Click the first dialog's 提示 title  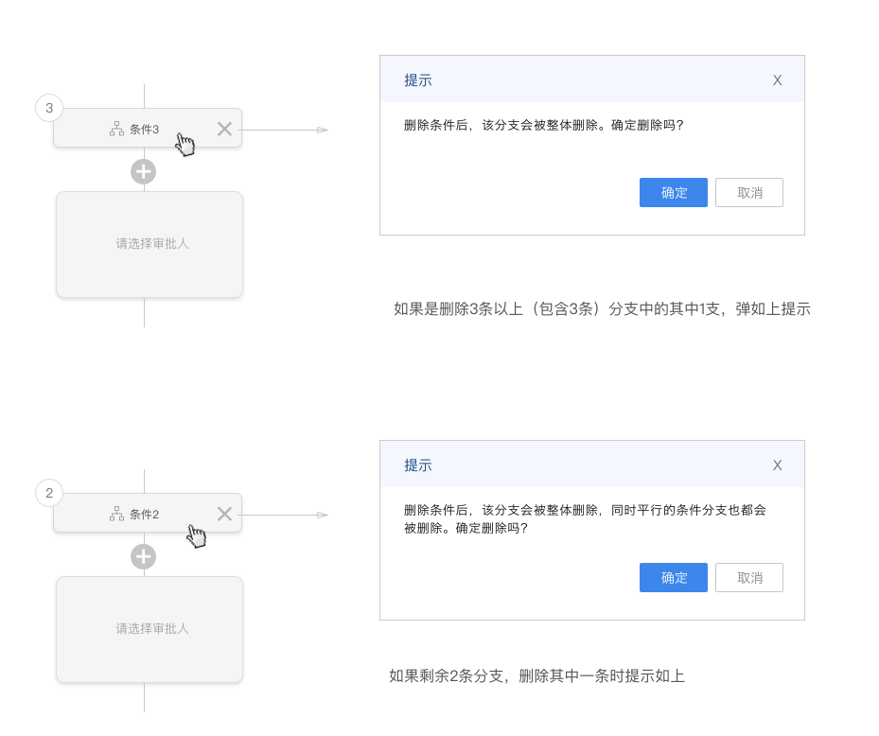click(418, 80)
